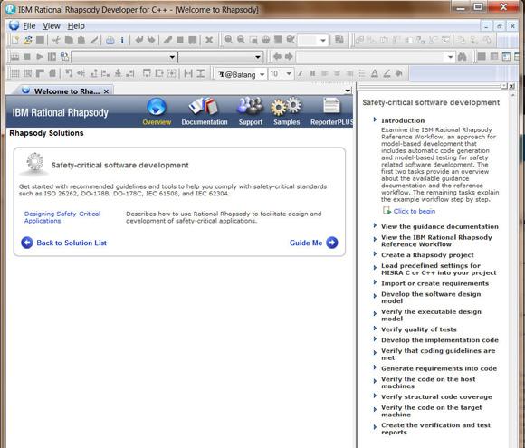Image resolution: width=525 pixels, height=448 pixels.
Task: Click the New Project toolbar icon
Action: tap(15, 40)
